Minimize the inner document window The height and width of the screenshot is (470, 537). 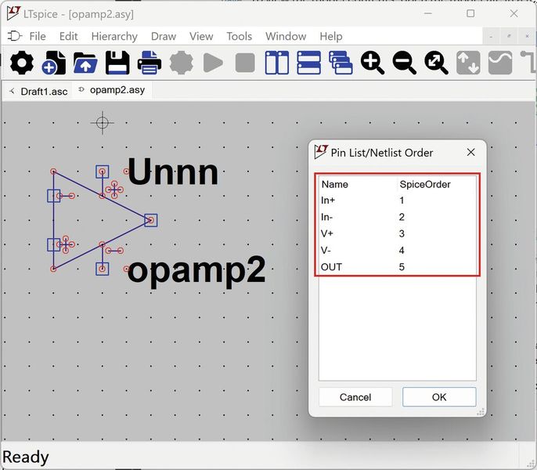492,36
